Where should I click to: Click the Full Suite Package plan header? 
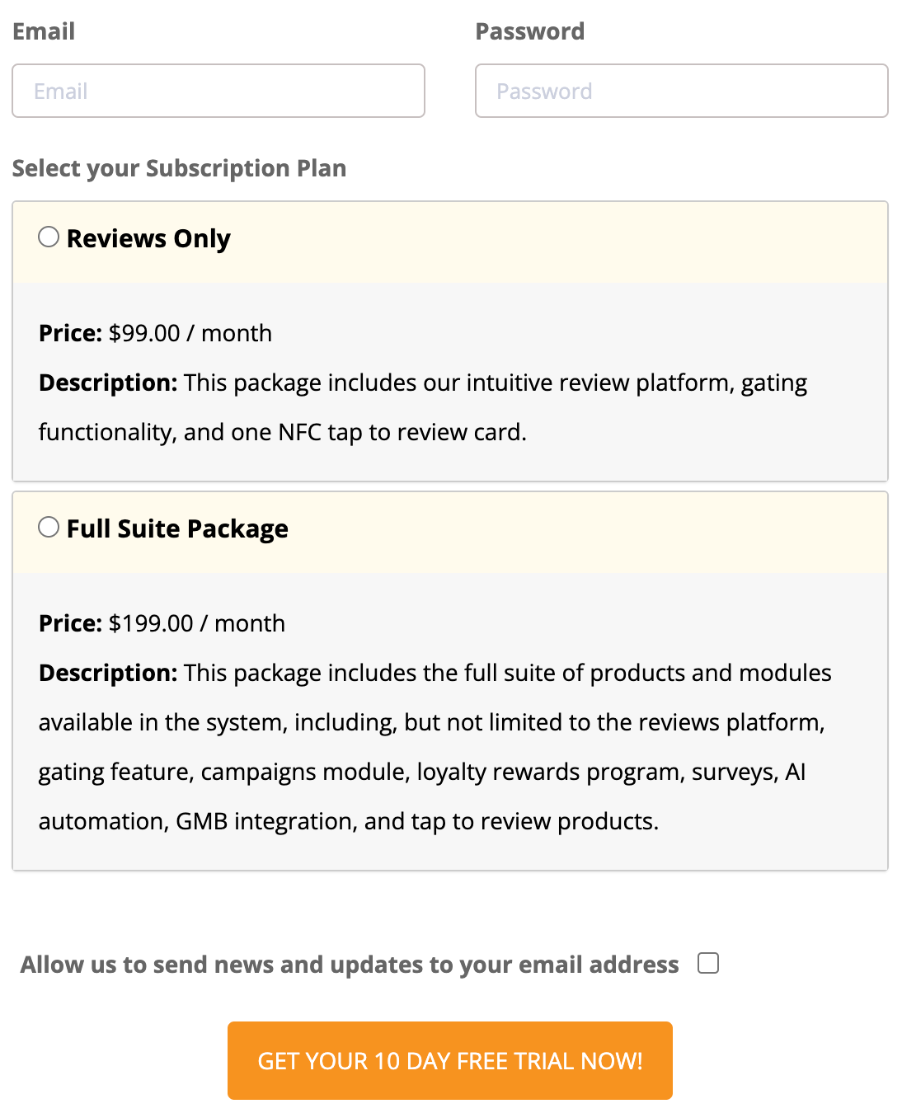coord(178,528)
